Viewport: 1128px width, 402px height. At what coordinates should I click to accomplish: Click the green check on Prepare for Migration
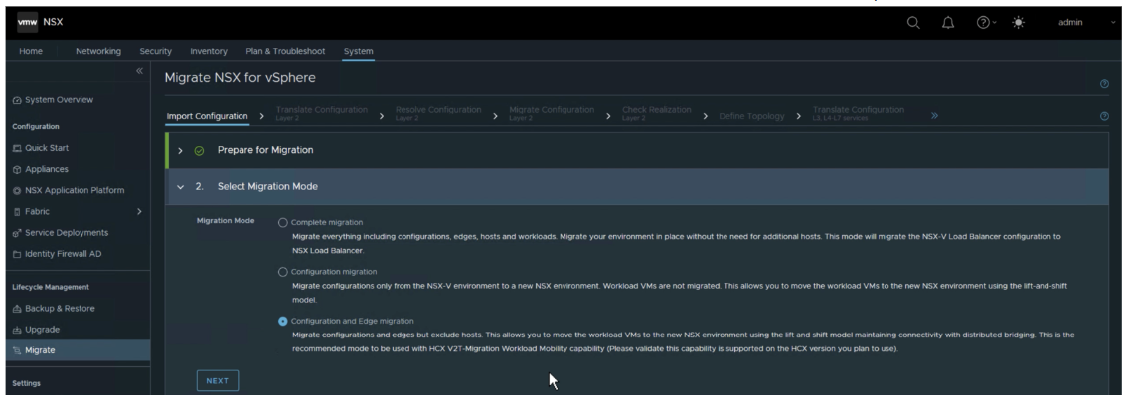[200, 151]
